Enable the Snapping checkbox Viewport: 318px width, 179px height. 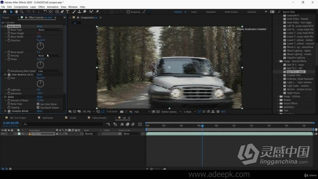tap(128, 12)
